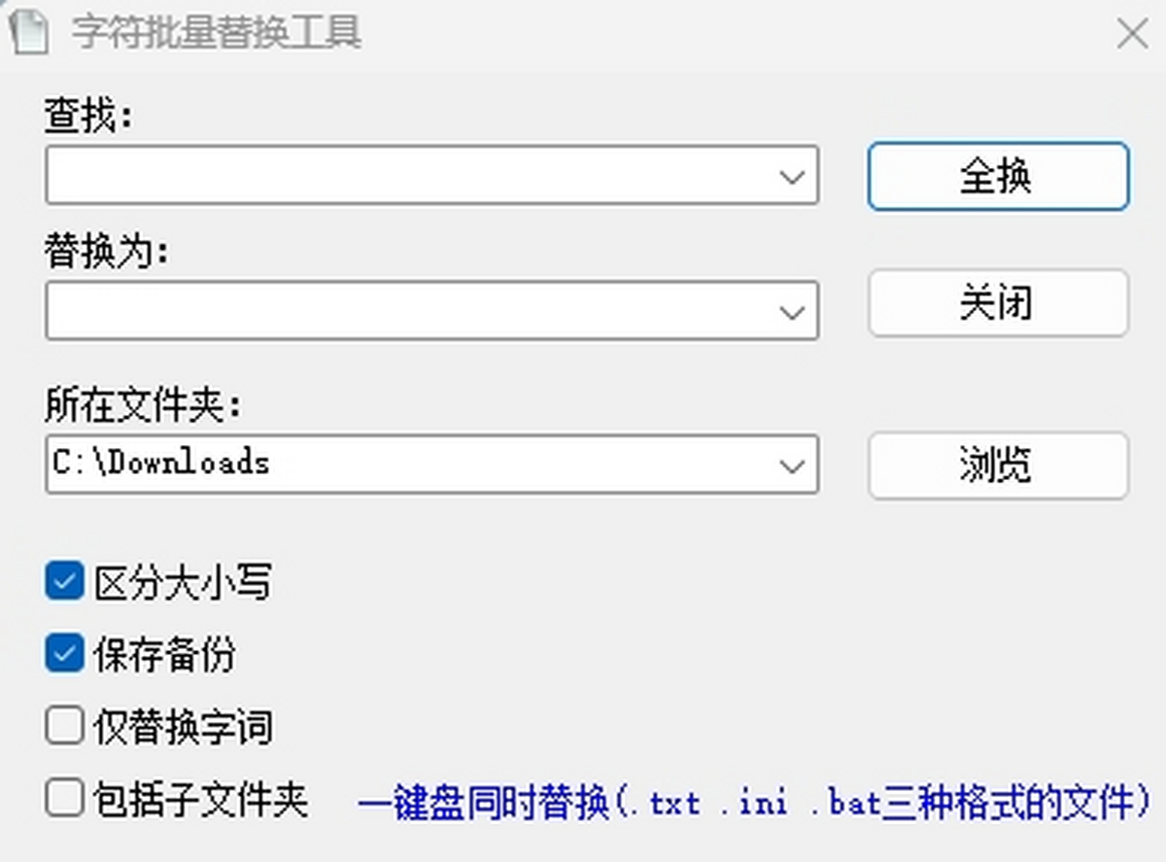The height and width of the screenshot is (862, 1166).
Task: Click the 全换 button
Action: pyautogui.click(x=998, y=176)
